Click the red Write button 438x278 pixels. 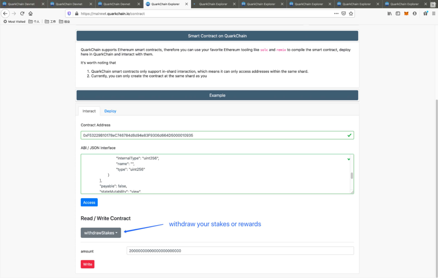[x=88, y=264]
